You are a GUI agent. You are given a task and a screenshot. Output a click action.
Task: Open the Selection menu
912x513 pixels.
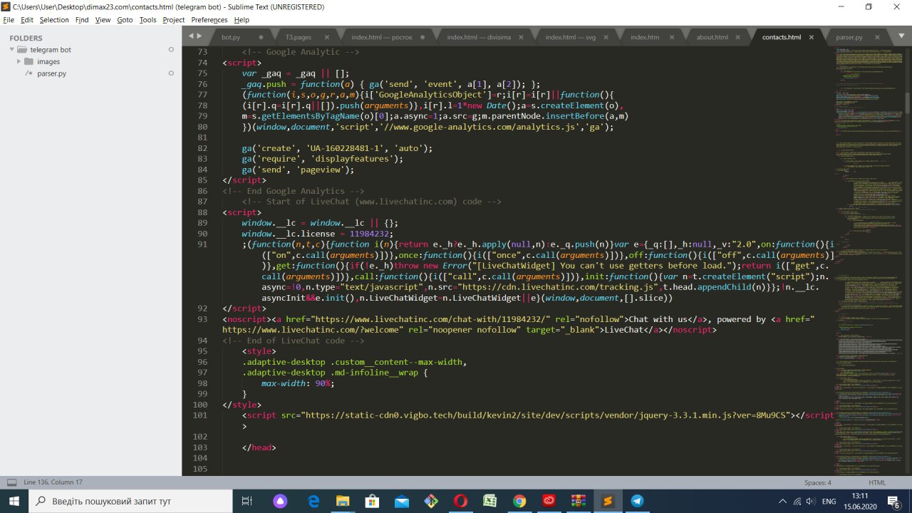[x=54, y=20]
